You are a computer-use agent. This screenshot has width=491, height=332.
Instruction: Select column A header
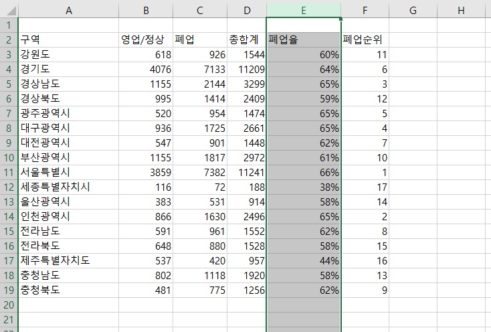point(69,11)
